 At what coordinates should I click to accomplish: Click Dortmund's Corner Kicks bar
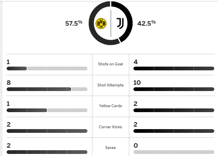pyautogui.click(x=47, y=131)
